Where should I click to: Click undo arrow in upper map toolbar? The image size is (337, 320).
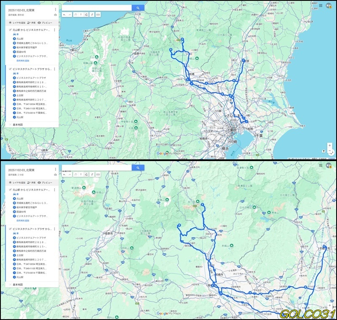pos(64,14)
